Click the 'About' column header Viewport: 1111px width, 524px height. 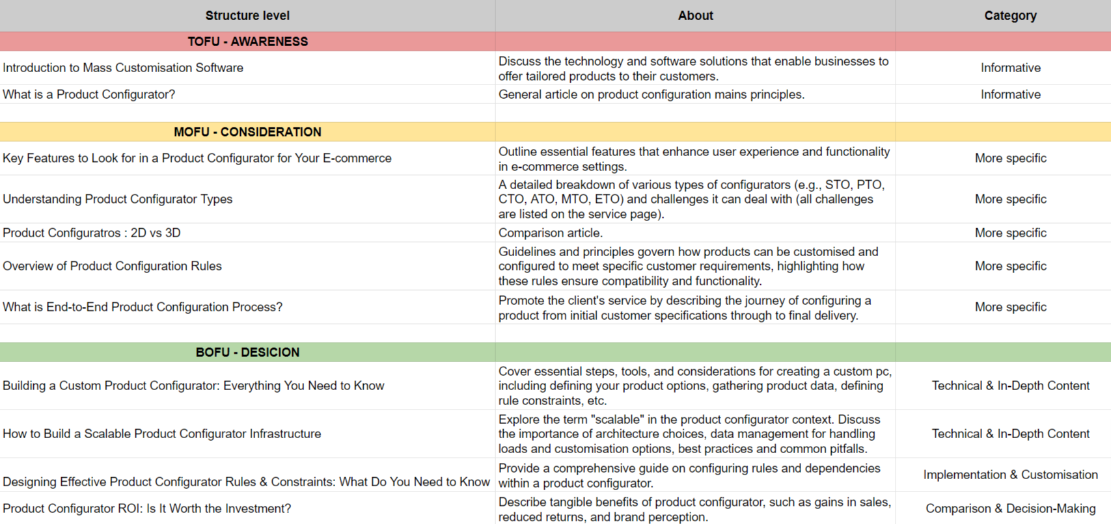click(695, 16)
